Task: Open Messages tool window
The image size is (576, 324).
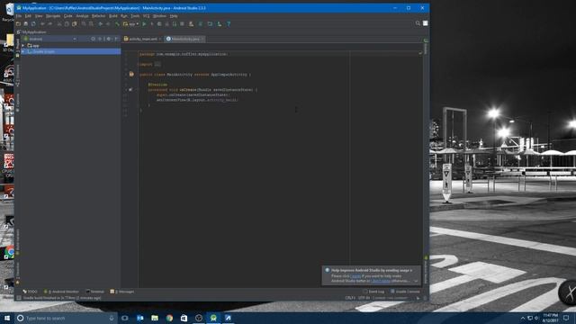Action: point(122,292)
